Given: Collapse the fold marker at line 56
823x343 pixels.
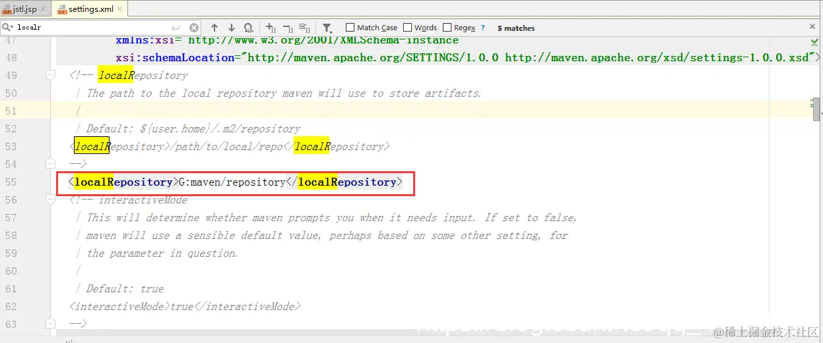Looking at the screenshot, I should coord(50,199).
